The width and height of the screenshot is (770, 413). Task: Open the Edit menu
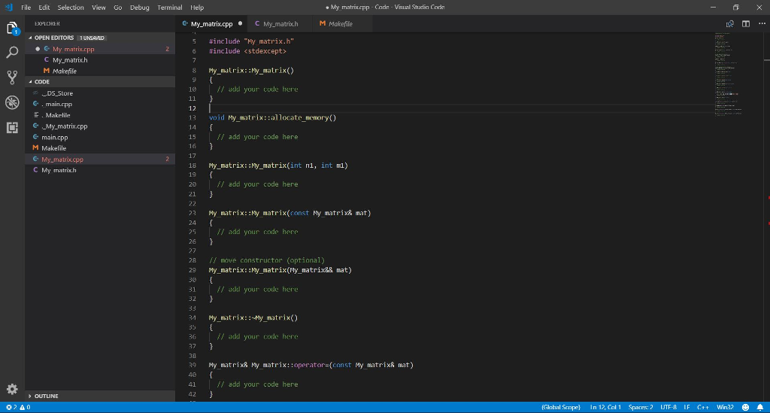[x=44, y=8]
